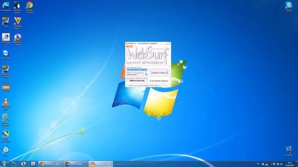Switch to the WebSurf app taskbar button
Screen dimensions: 298x167
click(x=101, y=164)
